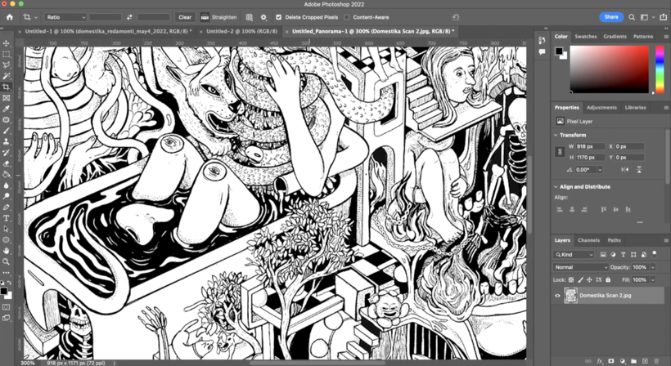
Task: Select the Pen tool
Action: pos(6,208)
